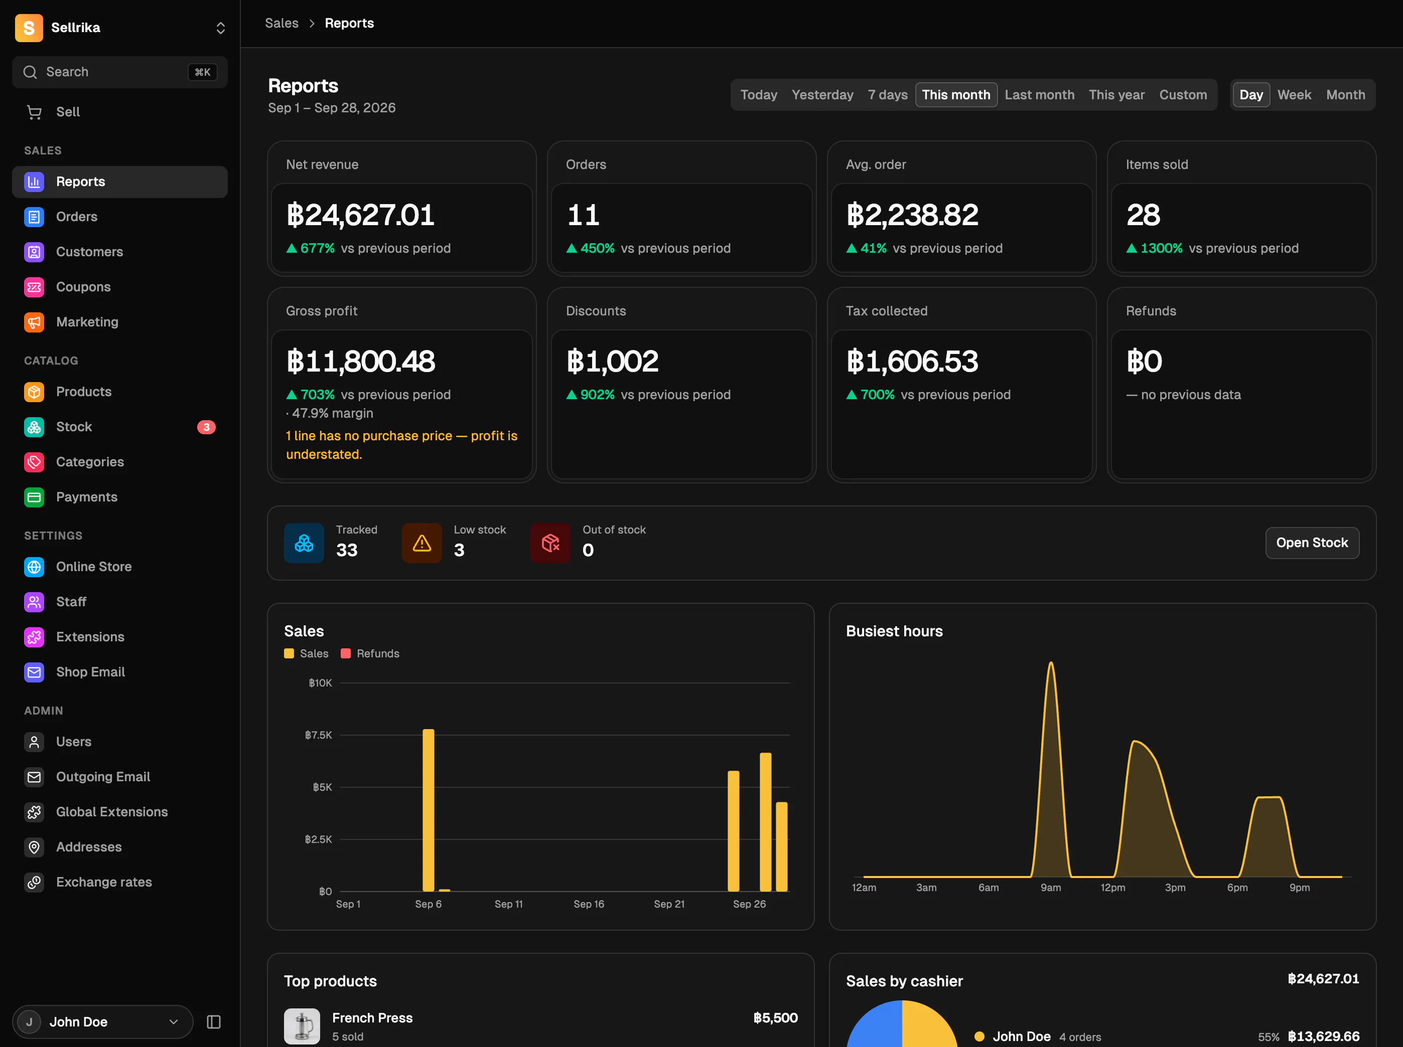Open Outgoing Email admin page
Image resolution: width=1403 pixels, height=1047 pixels.
pos(120,777)
